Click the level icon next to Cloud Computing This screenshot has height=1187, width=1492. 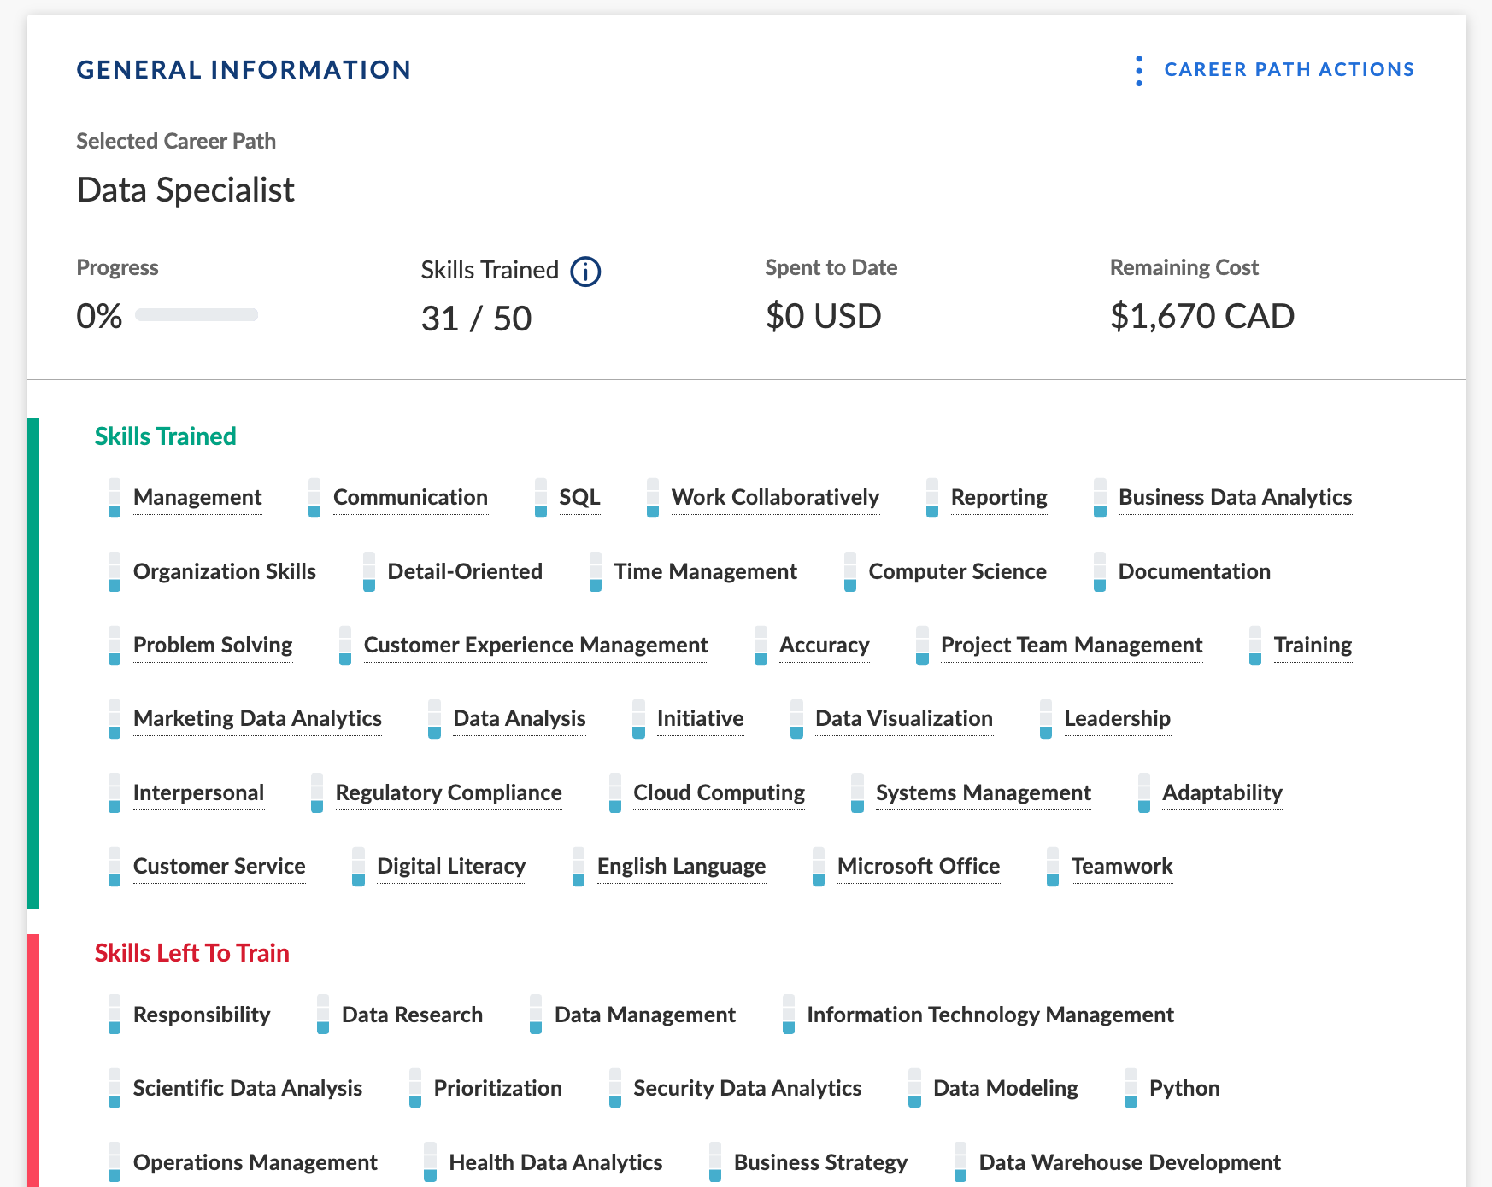[x=614, y=793]
